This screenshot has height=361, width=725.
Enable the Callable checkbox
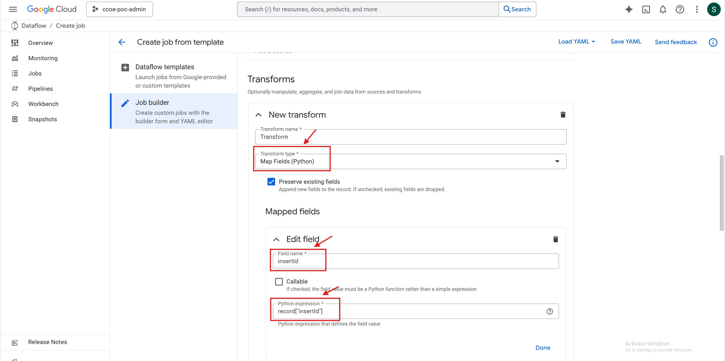pyautogui.click(x=279, y=282)
